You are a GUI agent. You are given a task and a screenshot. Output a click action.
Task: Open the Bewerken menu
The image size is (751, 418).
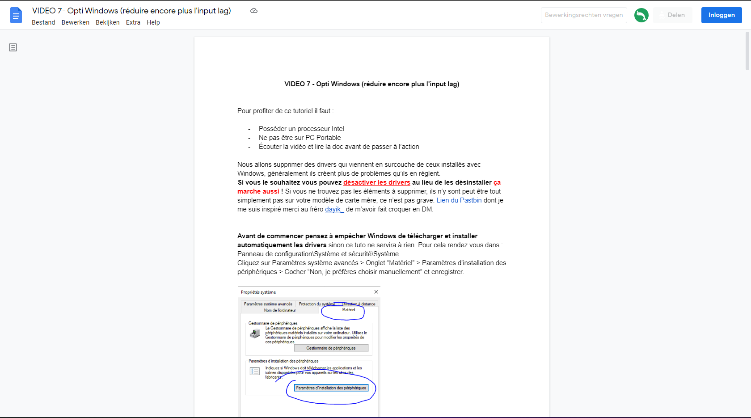pos(75,22)
